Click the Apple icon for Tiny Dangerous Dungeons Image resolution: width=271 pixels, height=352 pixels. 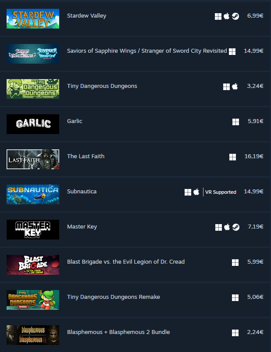tap(235, 87)
